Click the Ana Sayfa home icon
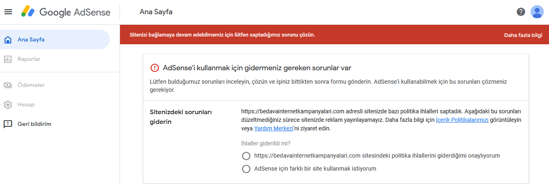The image size is (549, 184). click(x=7, y=40)
